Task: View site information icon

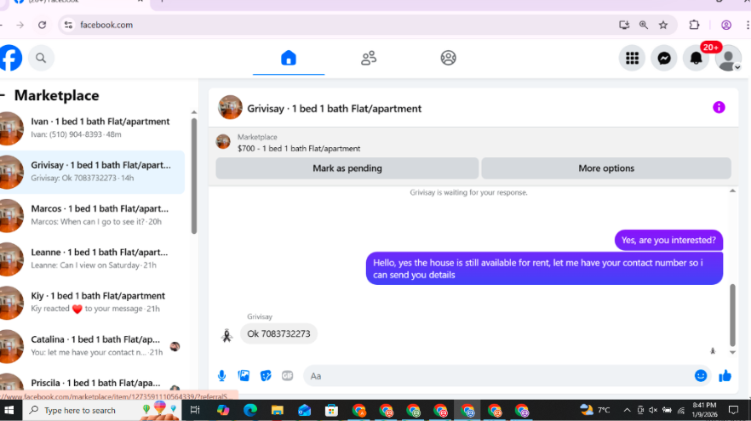Action: click(x=68, y=25)
